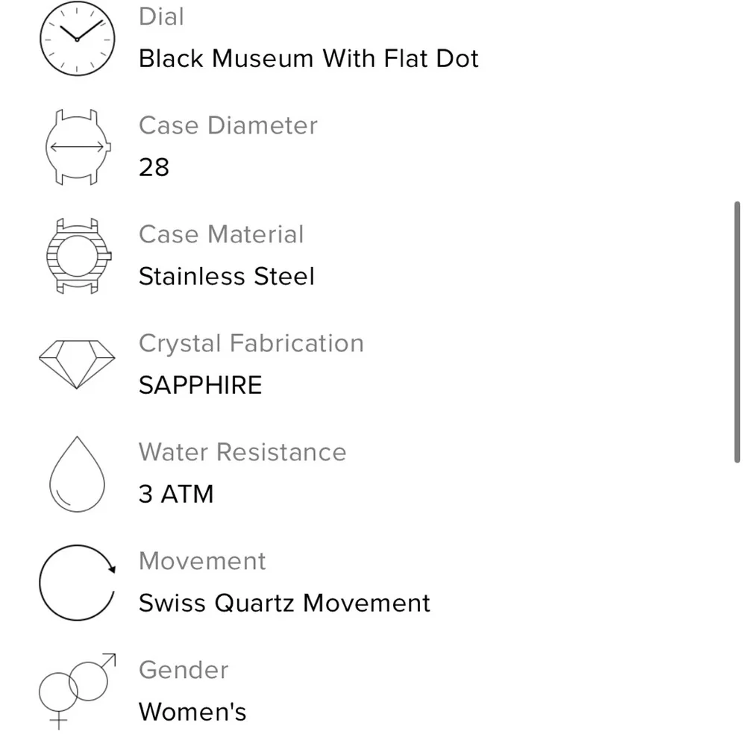Select the 3 ATM value
This screenshot has height=746, width=746.
pos(176,494)
